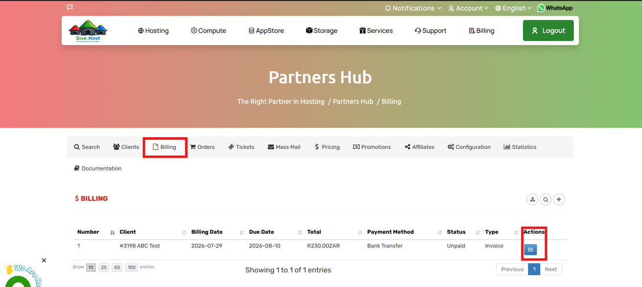This screenshot has width=642, height=287.
Task: Switch to the Mass Mail tab
Action: tap(284, 147)
